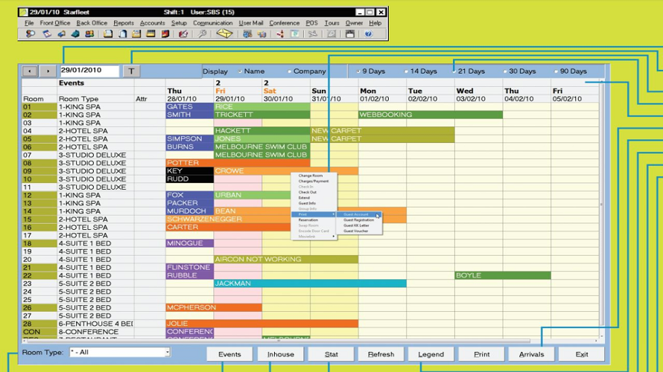Click the Arrivals button
The width and height of the screenshot is (663, 372).
point(531,354)
